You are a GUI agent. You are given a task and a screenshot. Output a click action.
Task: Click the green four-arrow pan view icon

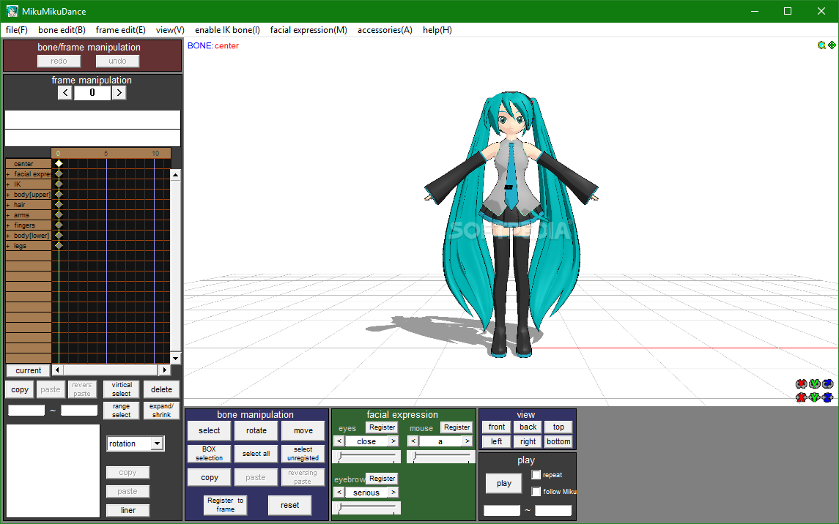(x=832, y=45)
